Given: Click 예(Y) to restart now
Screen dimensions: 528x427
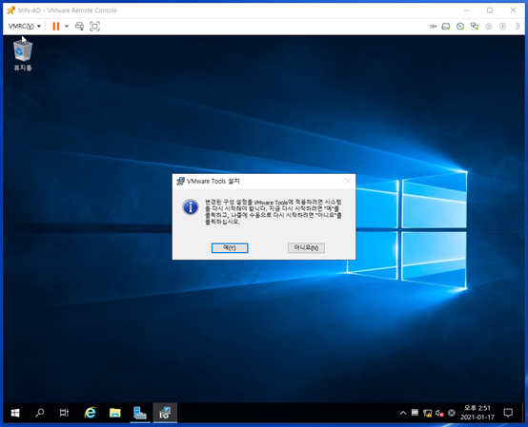Looking at the screenshot, I should [x=230, y=248].
